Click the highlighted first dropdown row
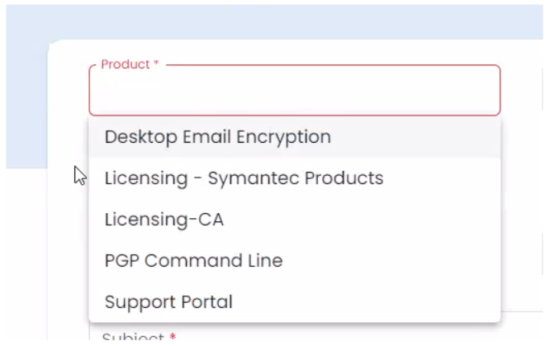550x346 pixels. [x=294, y=137]
